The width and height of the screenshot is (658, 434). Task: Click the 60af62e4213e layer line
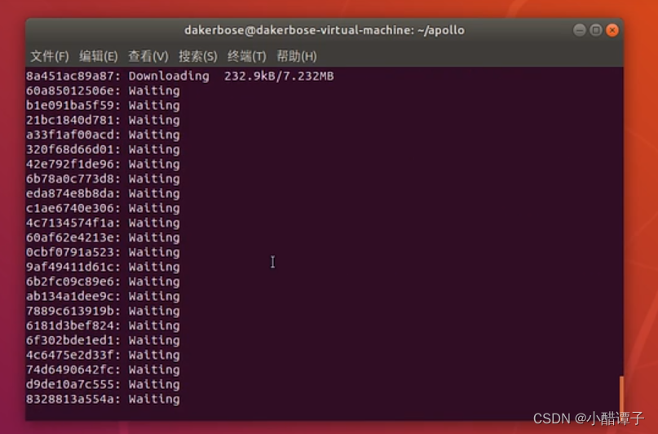coord(103,237)
